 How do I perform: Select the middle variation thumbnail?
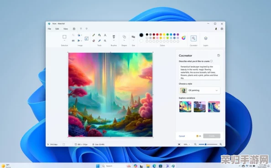pos(200,107)
